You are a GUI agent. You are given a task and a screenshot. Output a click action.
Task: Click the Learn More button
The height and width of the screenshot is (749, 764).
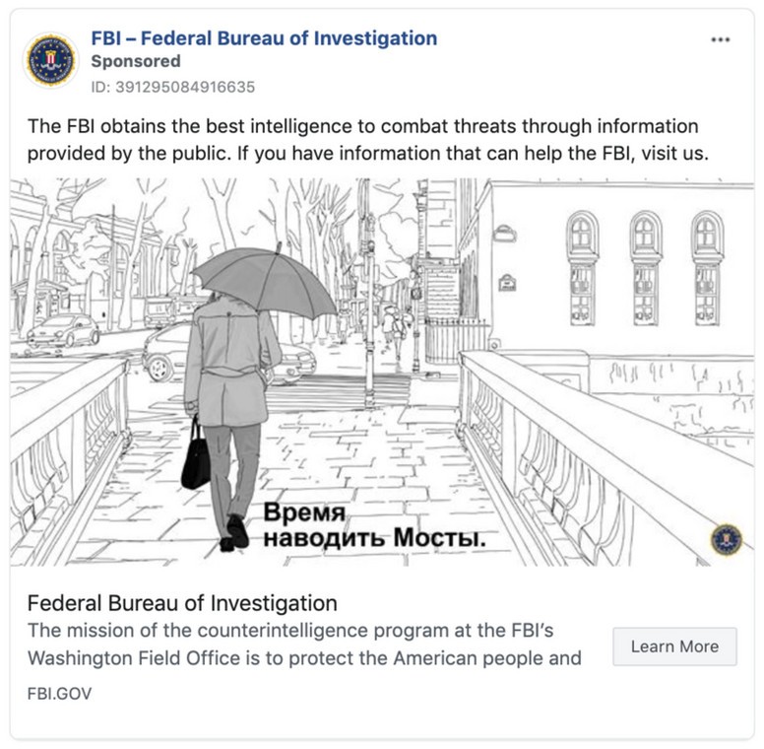(x=674, y=647)
